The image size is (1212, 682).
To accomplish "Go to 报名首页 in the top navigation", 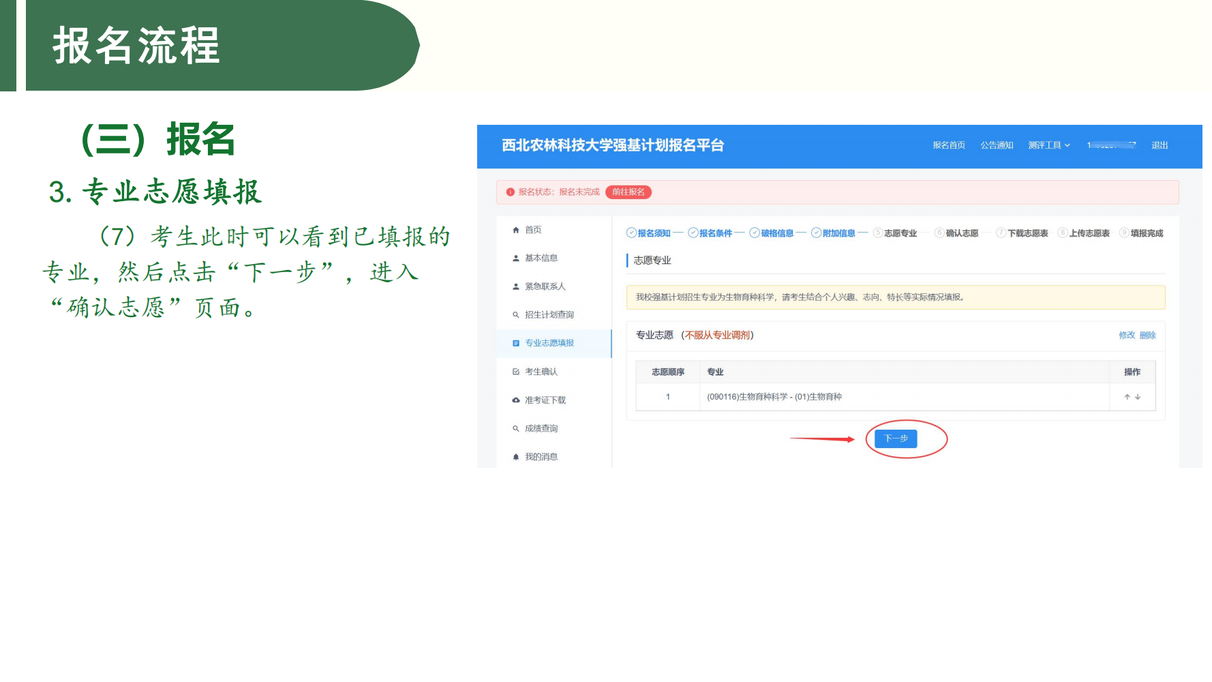I will pos(949,145).
